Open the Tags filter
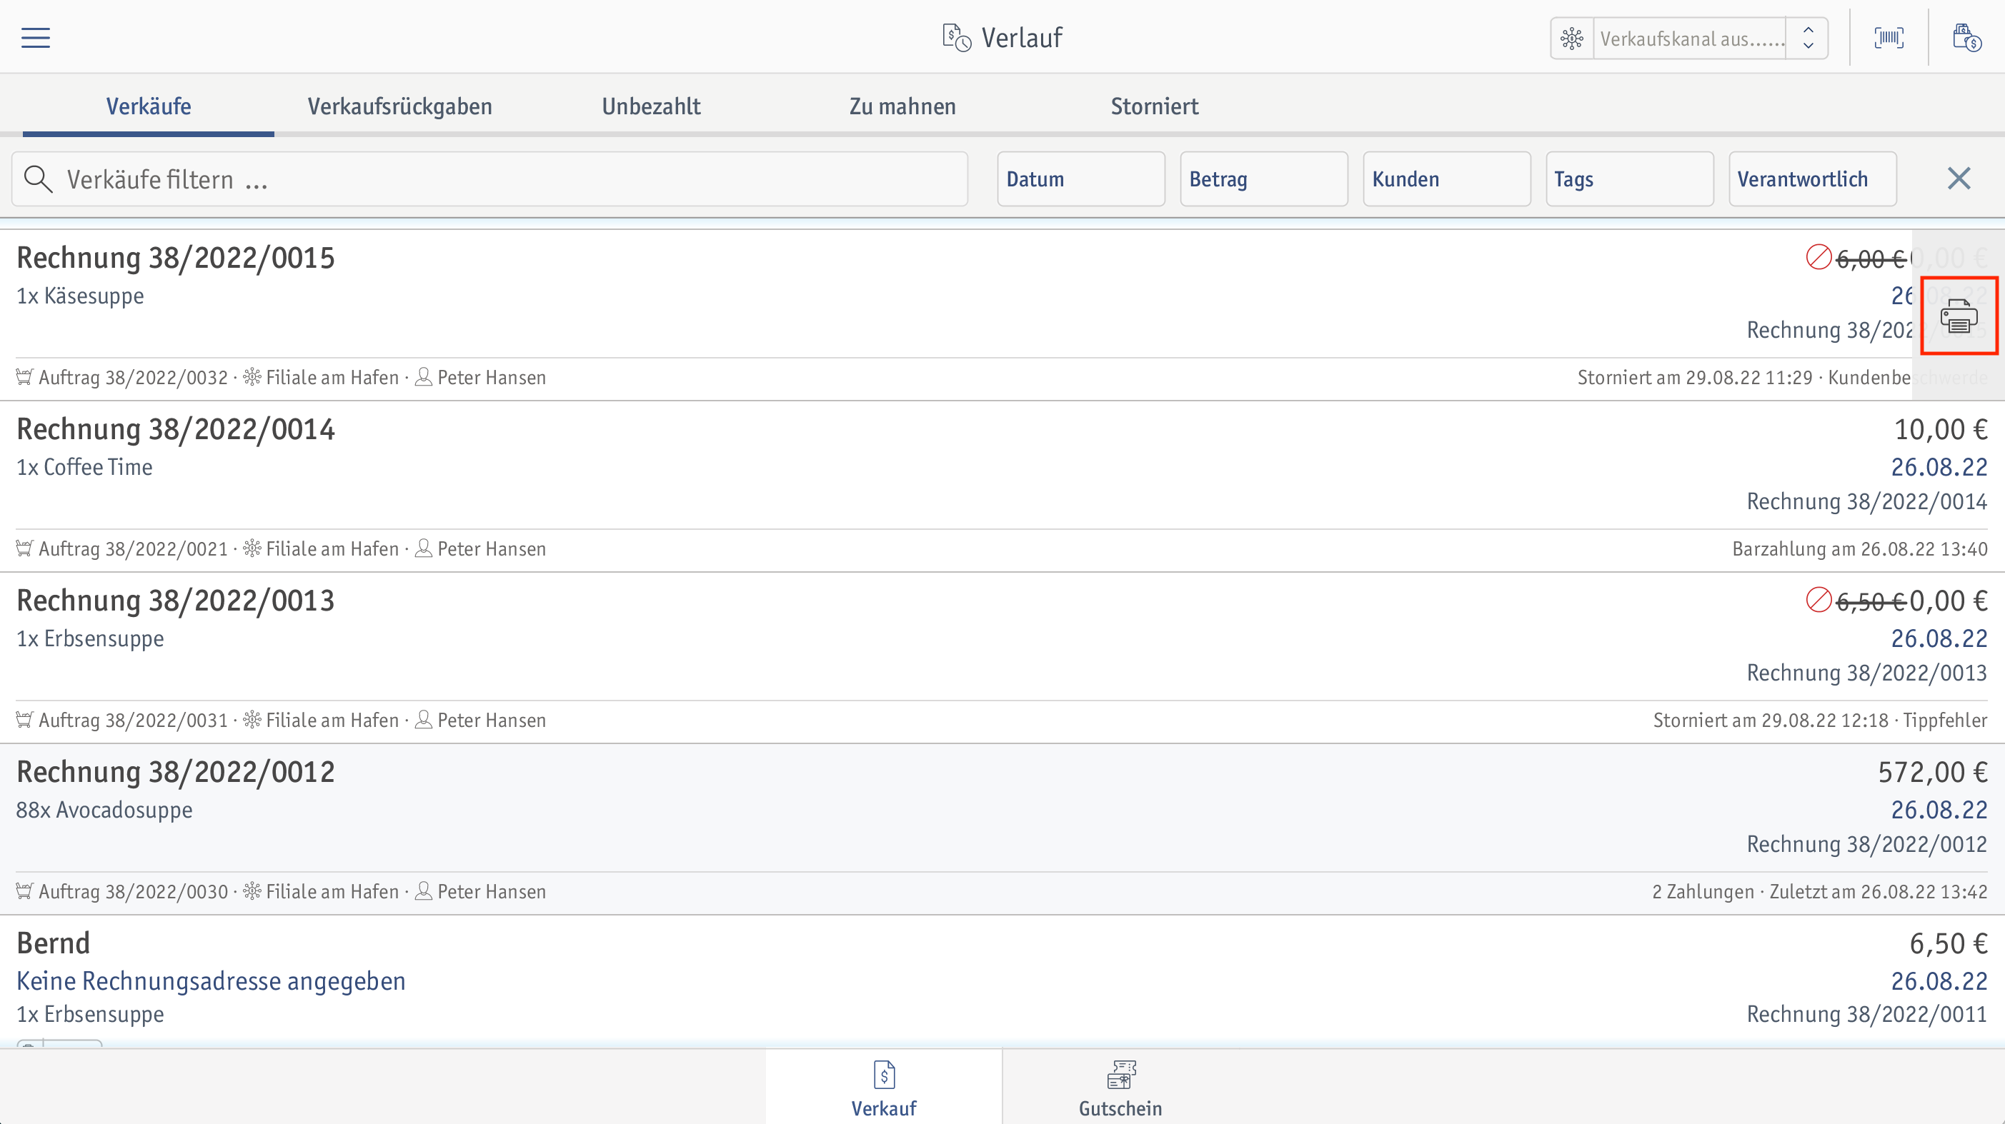The width and height of the screenshot is (2005, 1124). (1630, 179)
